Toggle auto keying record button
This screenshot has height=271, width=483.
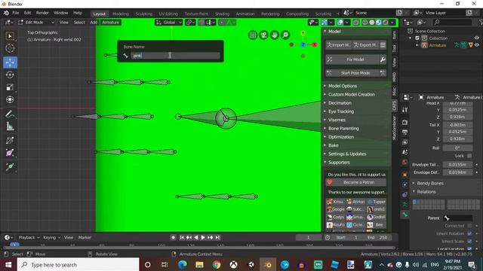tap(173, 237)
